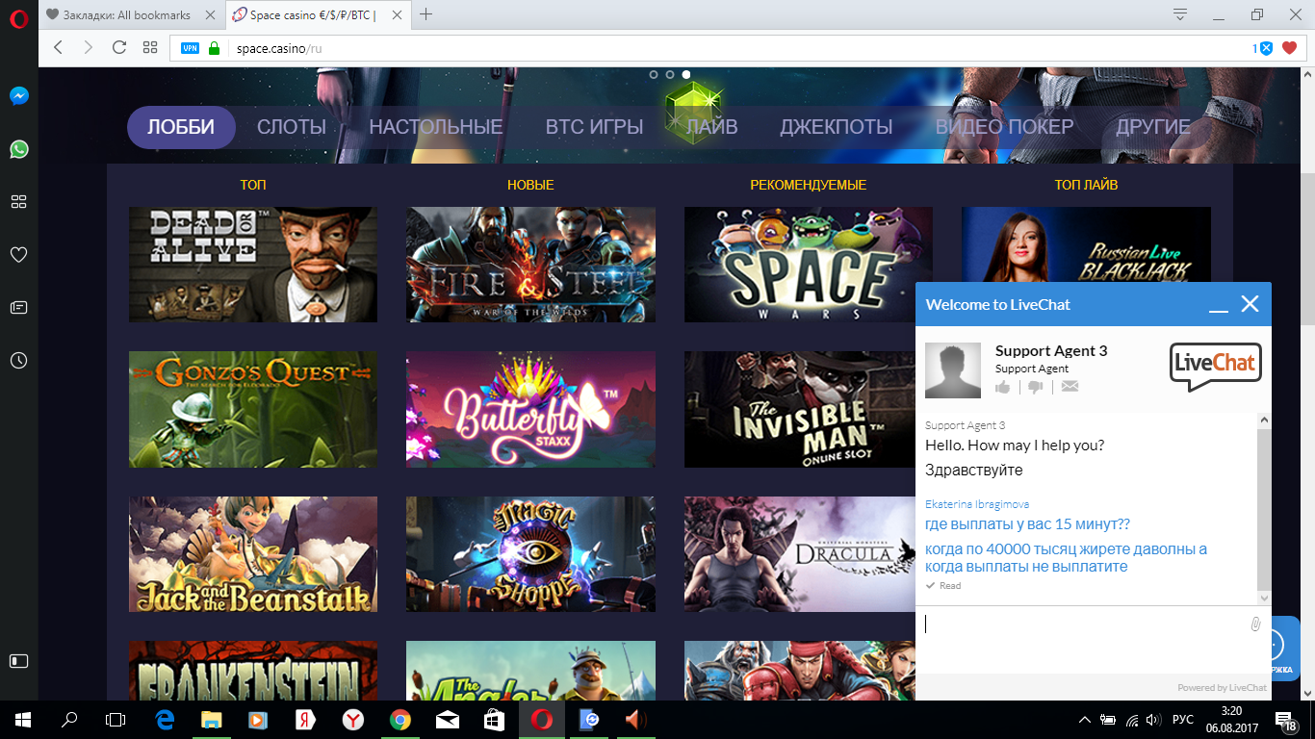This screenshot has width=1315, height=739.
Task: Launch the Dead or Alive game
Action: coord(253,265)
